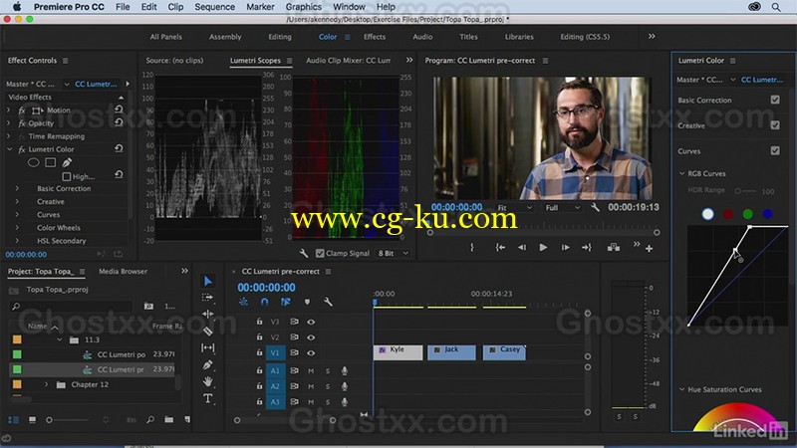Reset the Opacity effect
This screenshot has width=797, height=448.
click(x=119, y=122)
